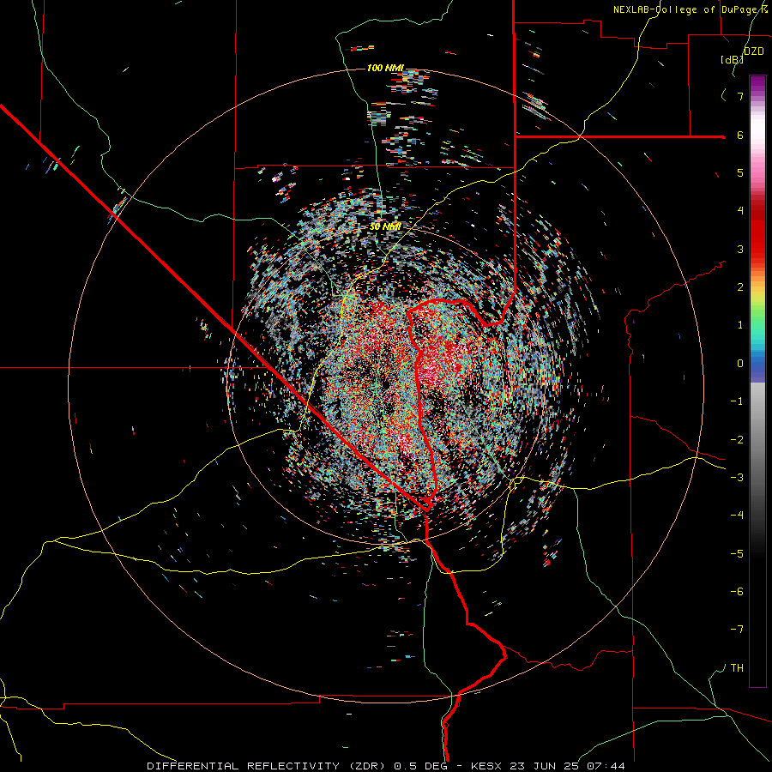Click the -6 dB scale label

(737, 592)
